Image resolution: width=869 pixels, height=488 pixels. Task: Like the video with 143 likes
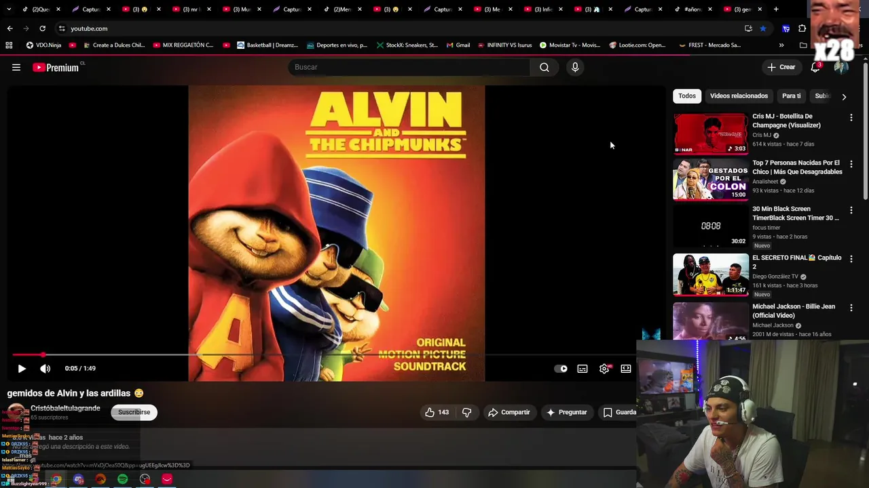[x=437, y=412]
